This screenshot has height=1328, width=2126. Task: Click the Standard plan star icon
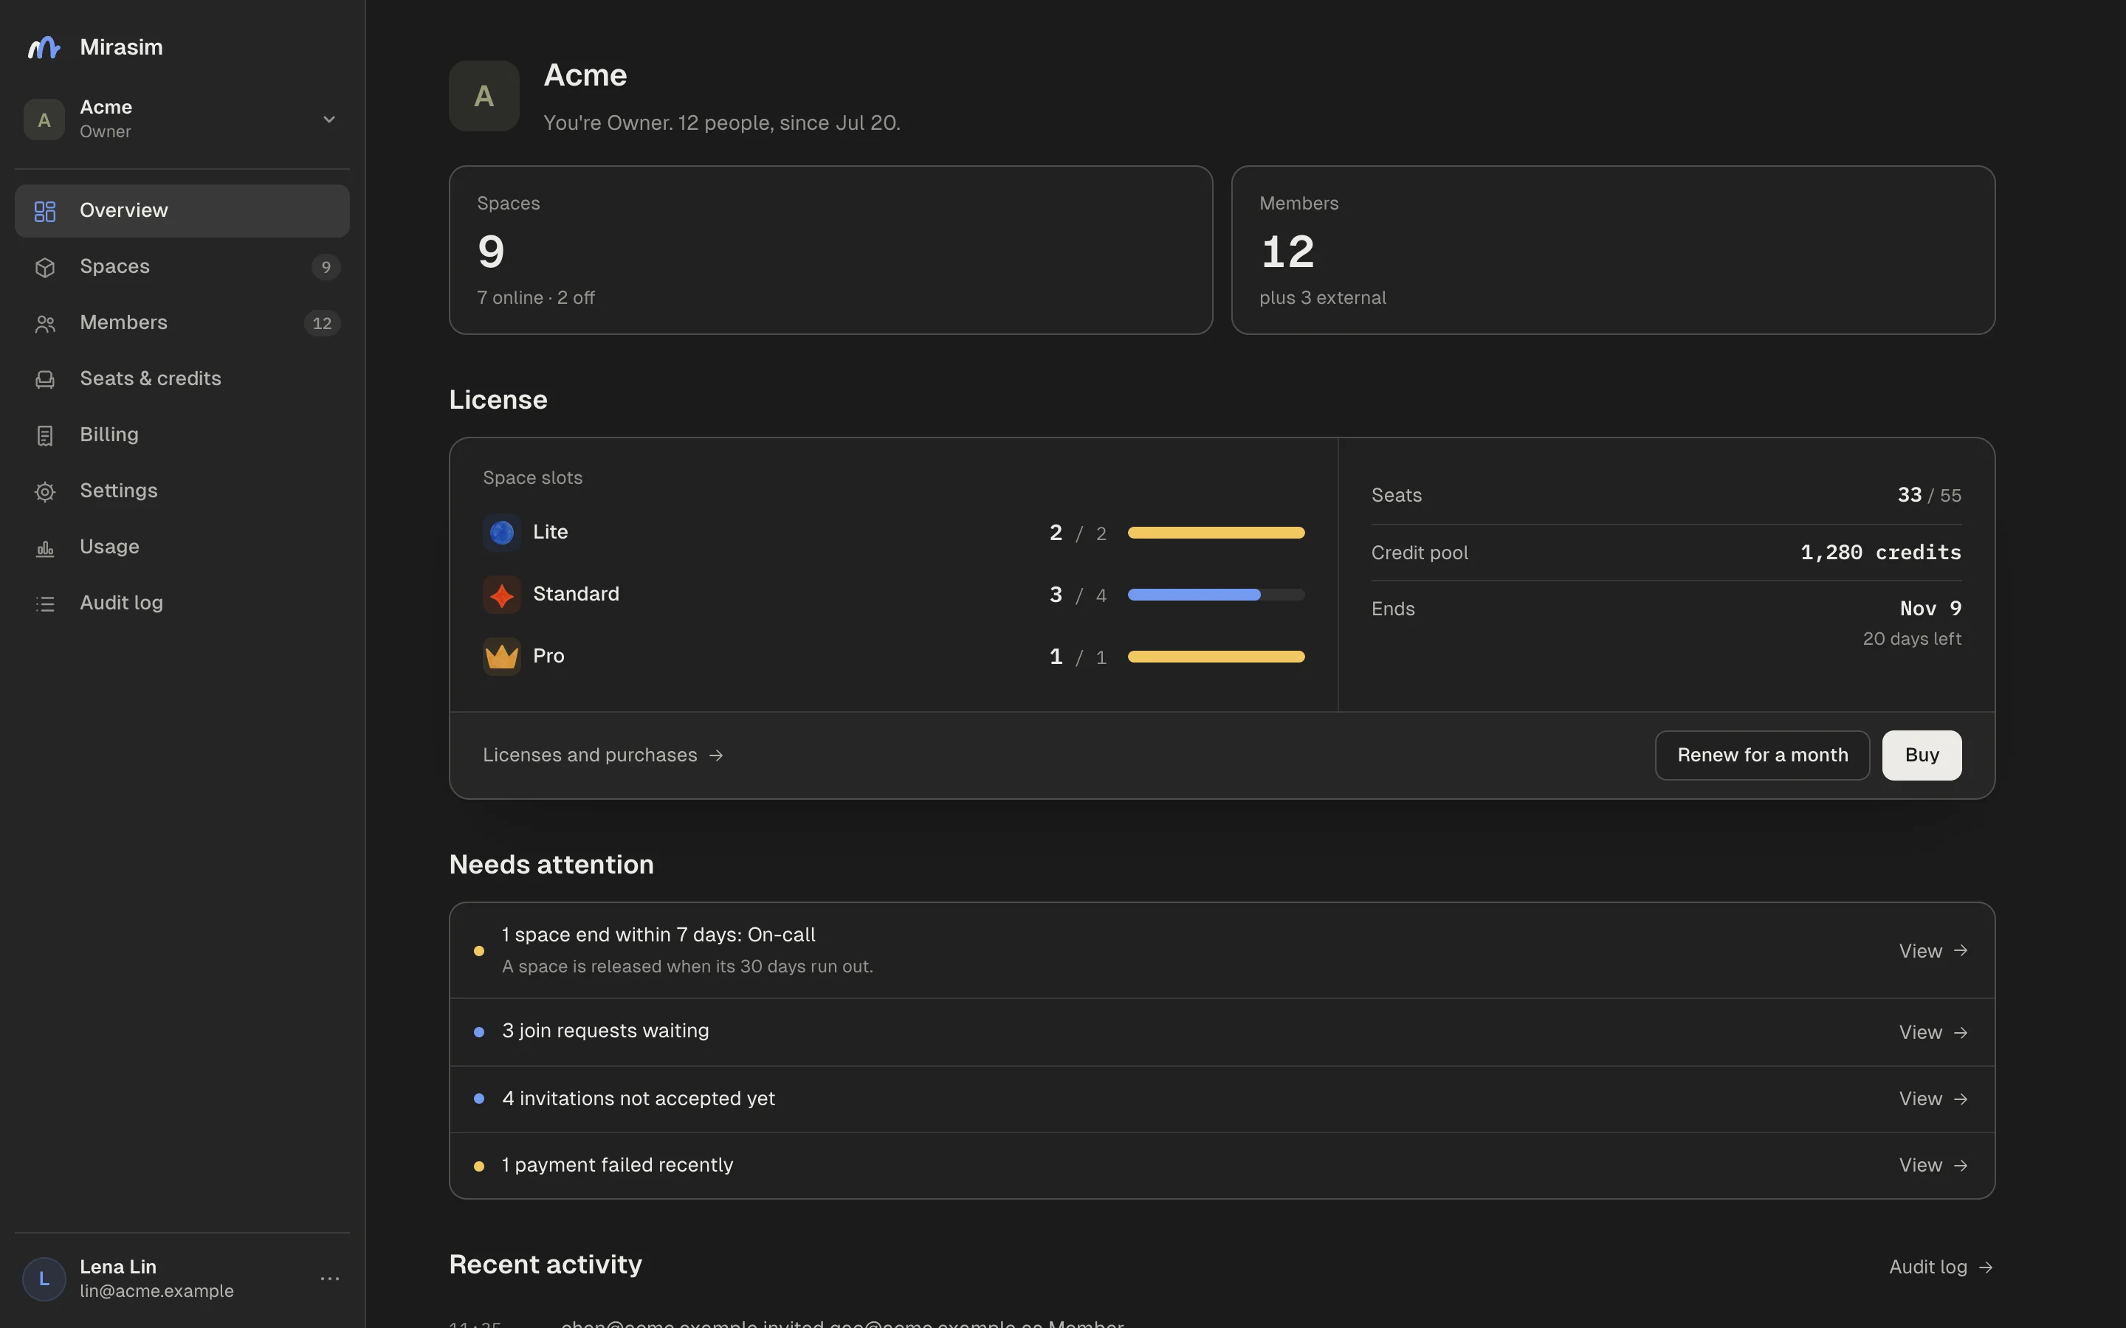tap(502, 595)
